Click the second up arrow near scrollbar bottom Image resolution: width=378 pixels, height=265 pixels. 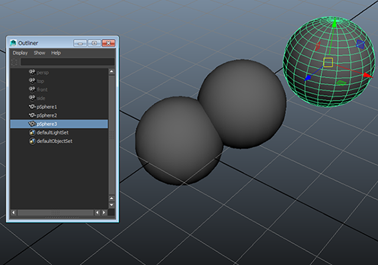(x=112, y=198)
